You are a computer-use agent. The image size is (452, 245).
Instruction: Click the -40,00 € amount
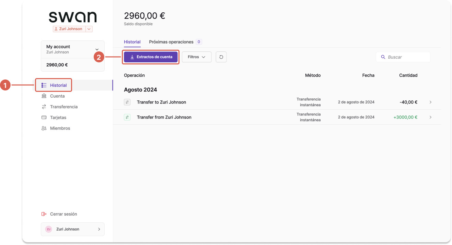click(x=408, y=102)
